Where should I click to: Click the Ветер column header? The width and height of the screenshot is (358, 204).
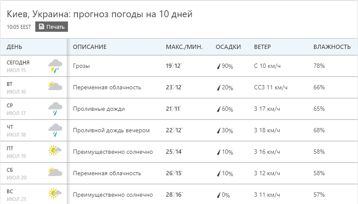pos(262,47)
